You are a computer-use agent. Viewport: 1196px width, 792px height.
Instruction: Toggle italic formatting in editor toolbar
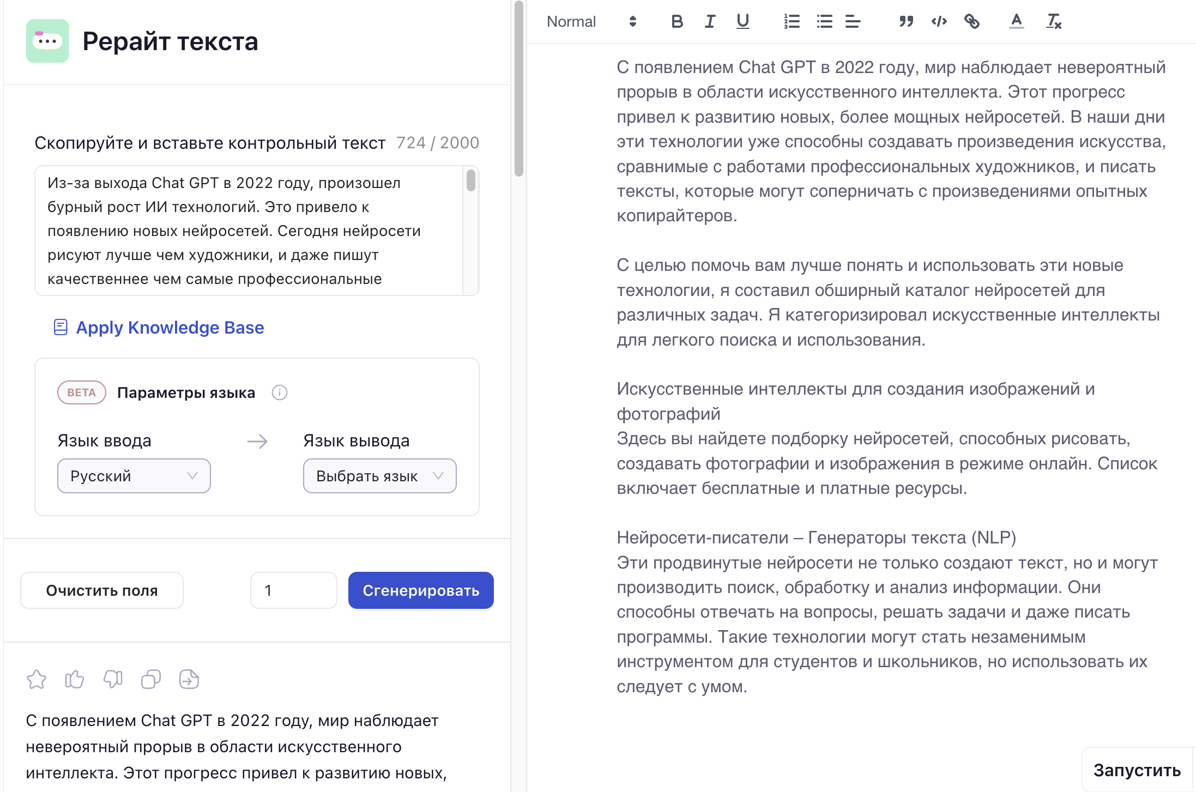tap(710, 21)
